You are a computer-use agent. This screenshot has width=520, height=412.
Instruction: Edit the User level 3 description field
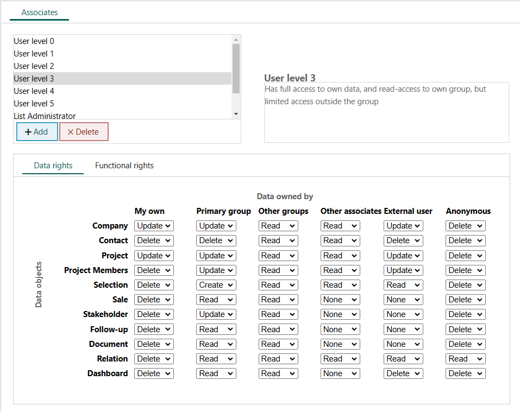[x=386, y=112]
